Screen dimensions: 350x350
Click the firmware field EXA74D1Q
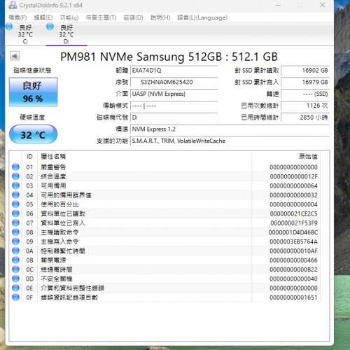pyautogui.click(x=174, y=70)
